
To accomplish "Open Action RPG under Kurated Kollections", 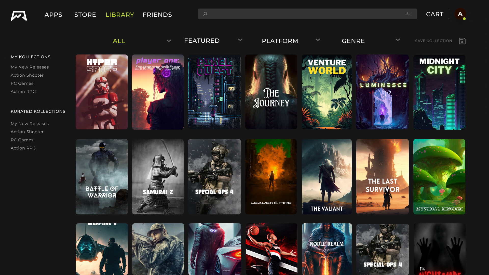I will 23,148.
